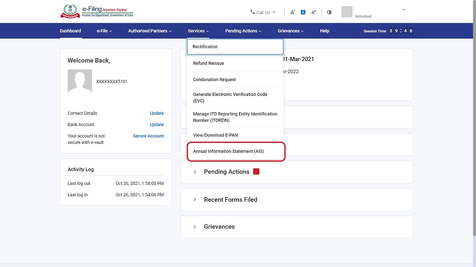This screenshot has width=476, height=267.
Task: Click the e-Filing Income Tax Department logo
Action: [x=97, y=12]
